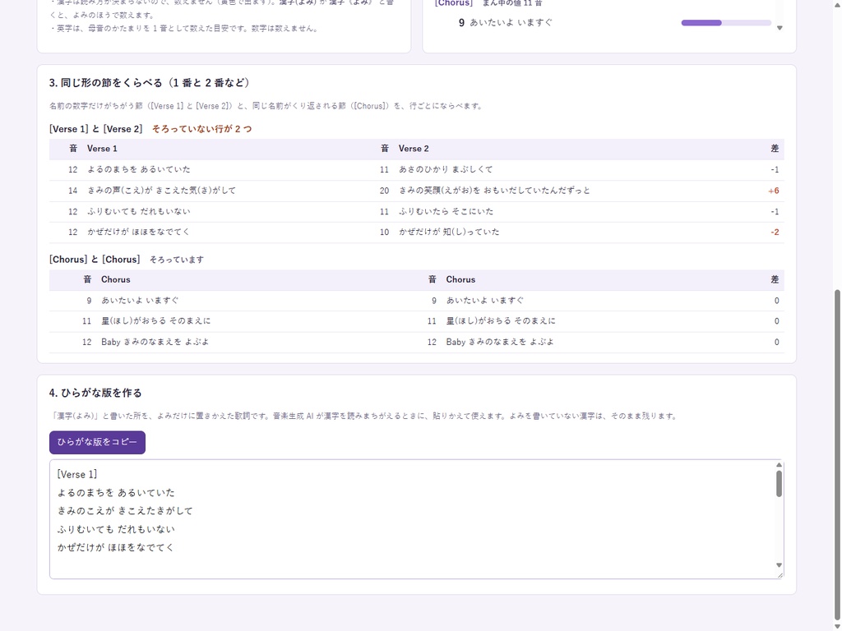Click the [Chorus] と [Chorus] comparison label

(x=95, y=260)
